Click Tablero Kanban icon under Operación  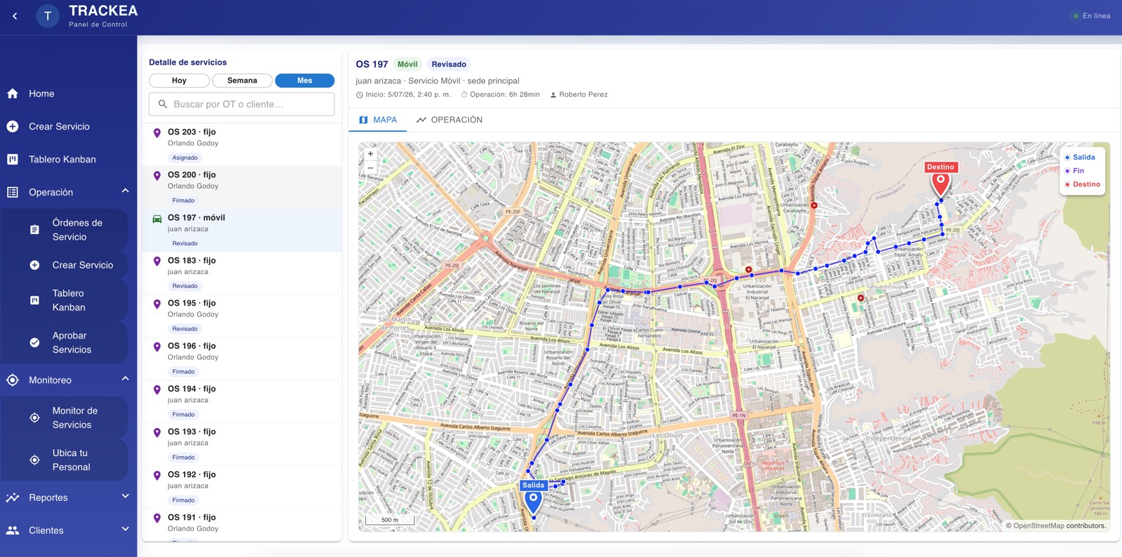coord(34,300)
